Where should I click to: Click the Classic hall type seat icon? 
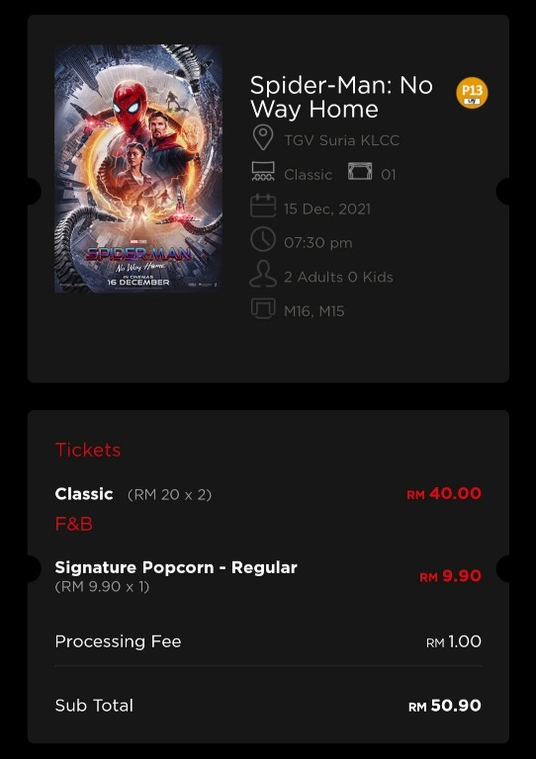click(263, 172)
